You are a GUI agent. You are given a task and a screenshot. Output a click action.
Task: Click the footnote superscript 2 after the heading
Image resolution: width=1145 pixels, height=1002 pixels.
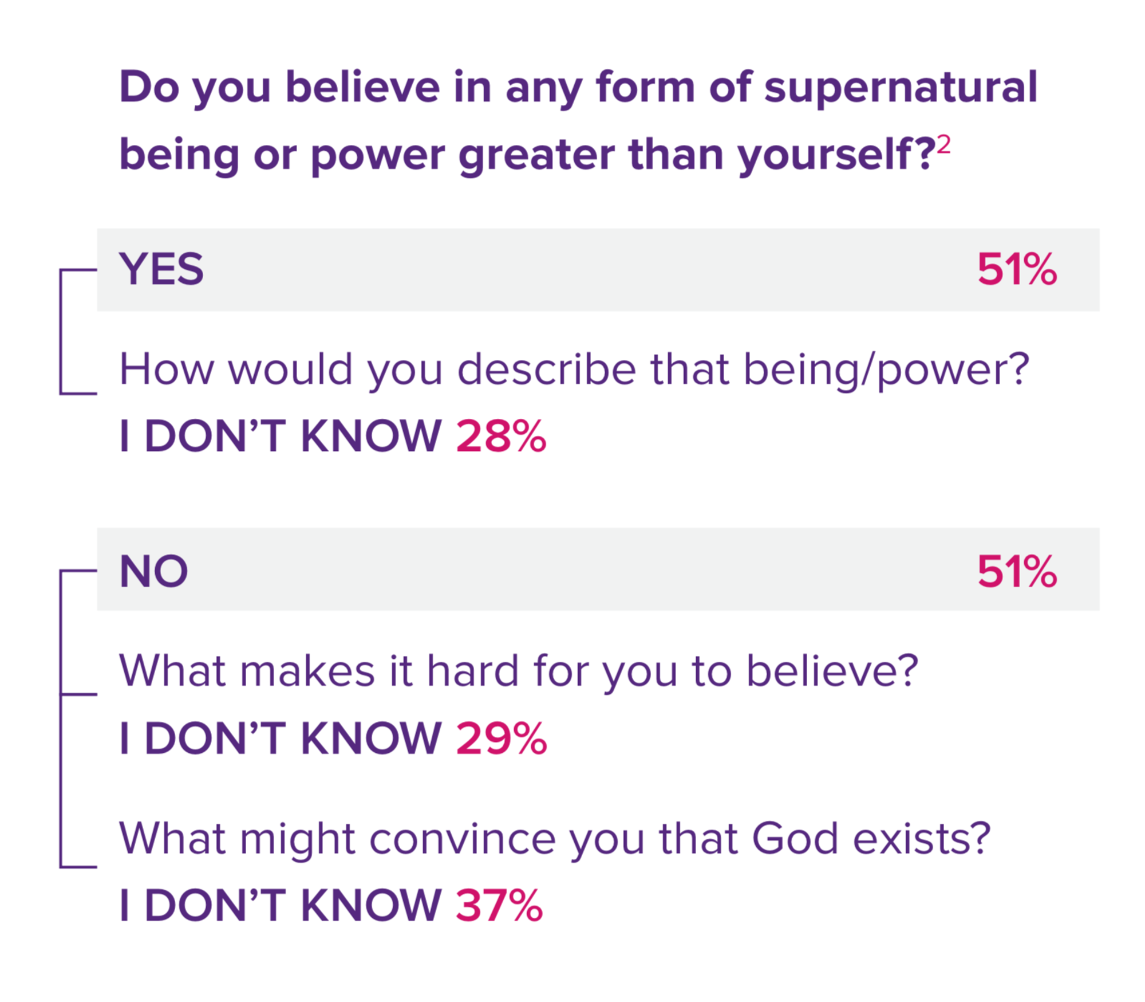pos(943,144)
